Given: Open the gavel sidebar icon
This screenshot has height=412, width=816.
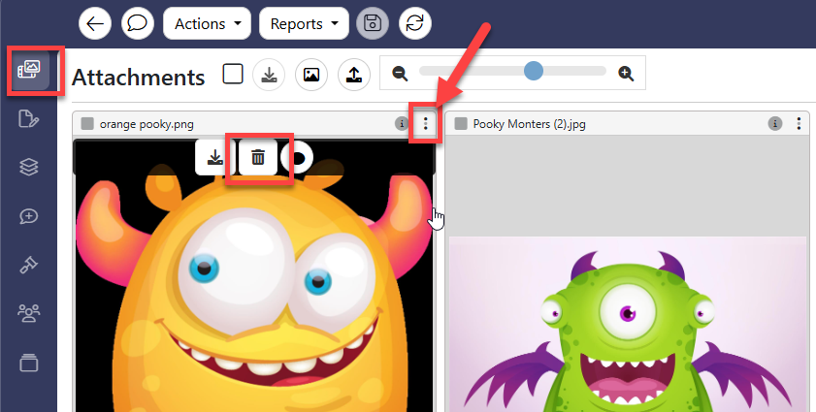Looking at the screenshot, I should click(28, 265).
